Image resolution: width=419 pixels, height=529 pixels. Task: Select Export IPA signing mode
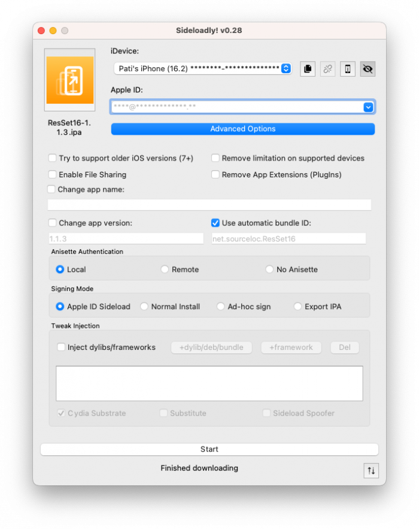297,306
